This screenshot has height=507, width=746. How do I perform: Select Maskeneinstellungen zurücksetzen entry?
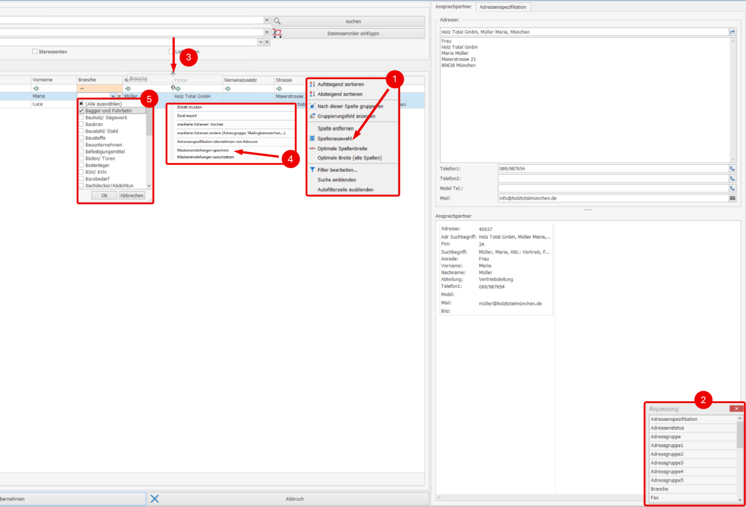206,157
